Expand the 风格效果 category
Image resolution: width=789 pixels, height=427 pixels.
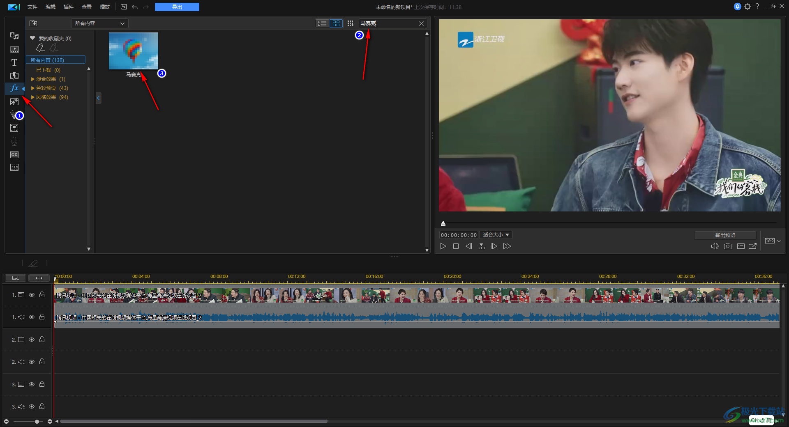point(33,97)
